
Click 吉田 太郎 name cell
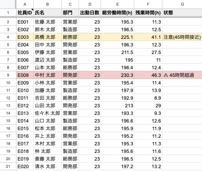click(47, 98)
